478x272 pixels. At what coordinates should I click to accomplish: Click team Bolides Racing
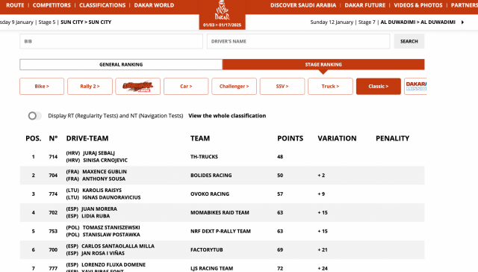point(211,176)
